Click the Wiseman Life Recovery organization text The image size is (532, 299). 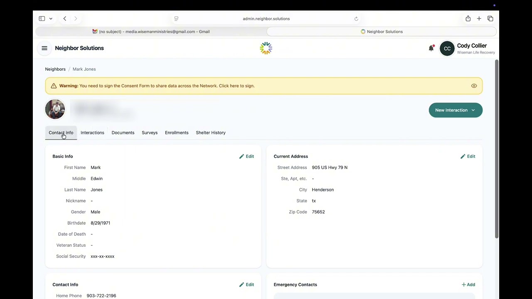[476, 53]
